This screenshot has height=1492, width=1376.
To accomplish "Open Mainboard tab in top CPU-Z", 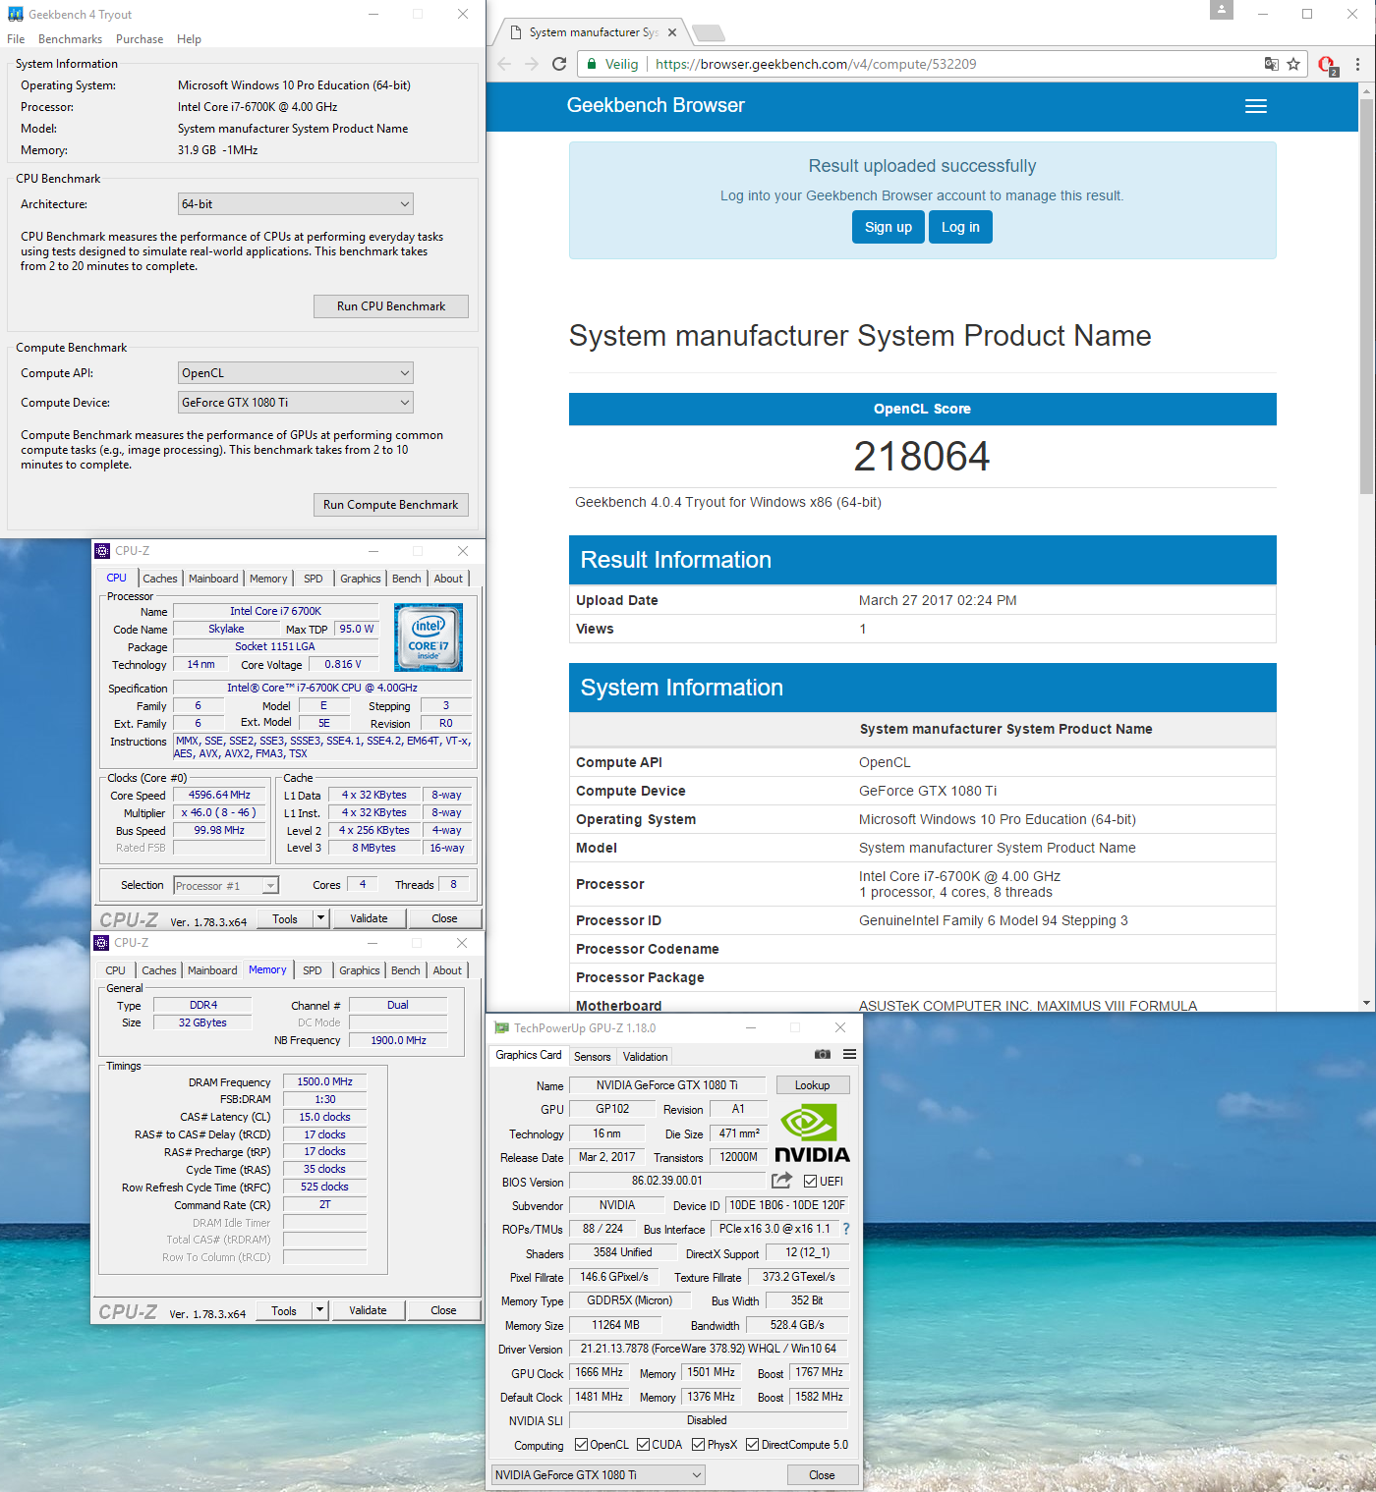I will 213,579.
